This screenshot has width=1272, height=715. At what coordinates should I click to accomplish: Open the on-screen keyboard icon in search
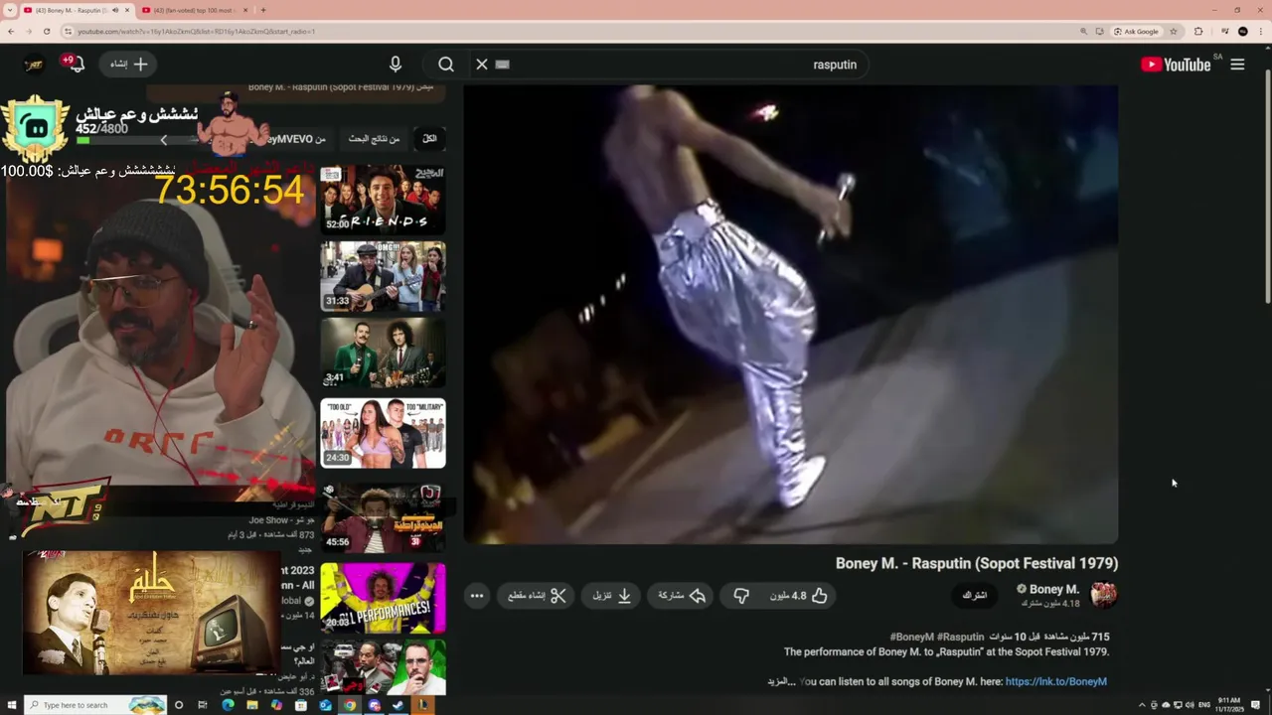[502, 65]
